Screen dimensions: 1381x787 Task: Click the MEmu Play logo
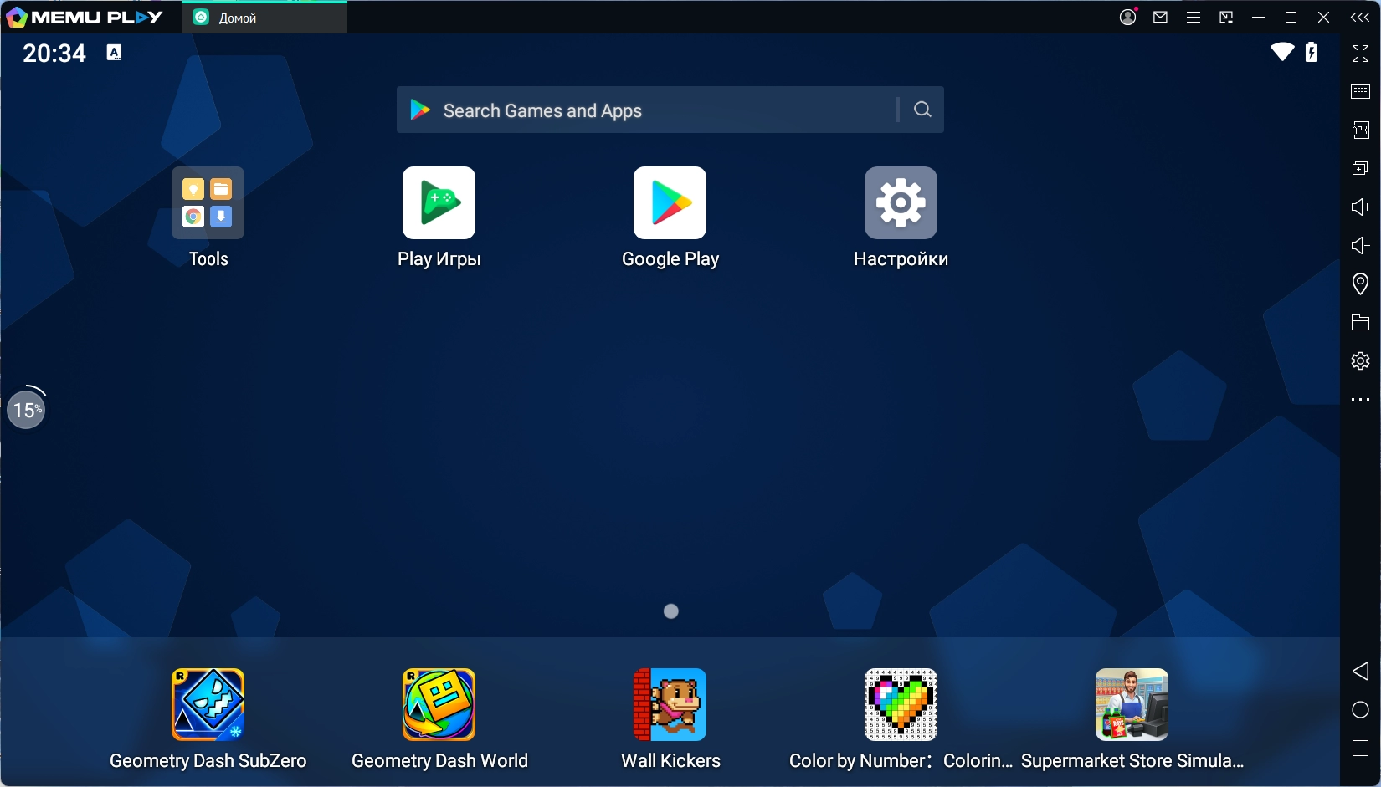pyautogui.click(x=84, y=18)
